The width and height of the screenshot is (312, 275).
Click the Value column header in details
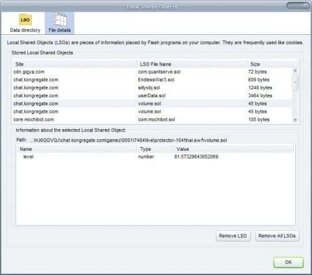click(233, 149)
